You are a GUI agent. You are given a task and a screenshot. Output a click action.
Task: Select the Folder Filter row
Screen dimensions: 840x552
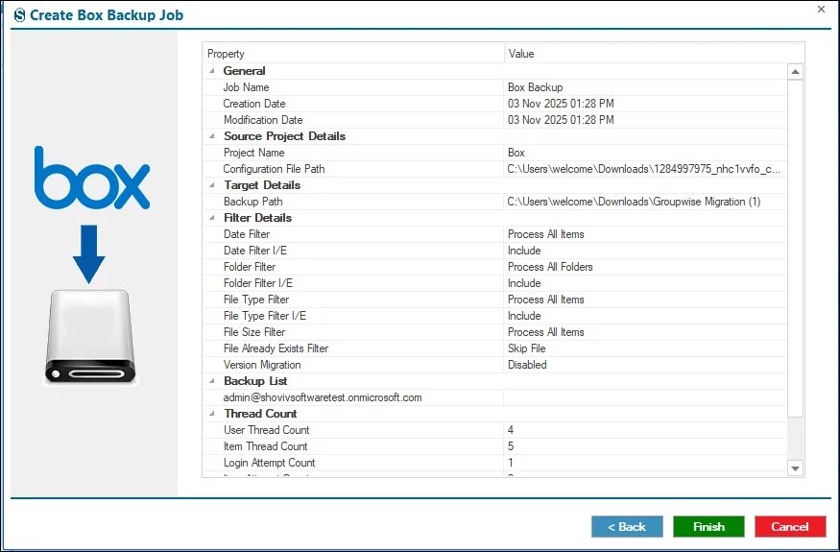click(x=495, y=267)
